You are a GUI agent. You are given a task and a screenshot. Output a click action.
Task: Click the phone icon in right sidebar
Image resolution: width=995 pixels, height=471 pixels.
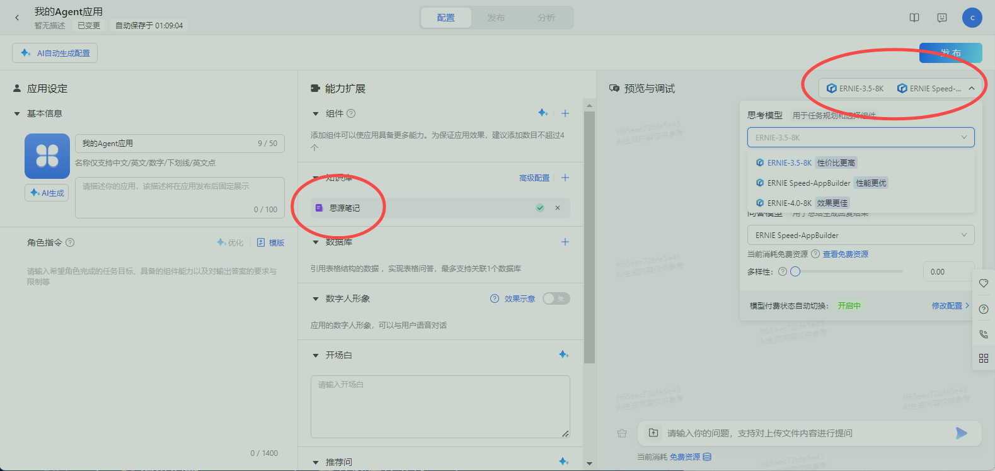(984, 334)
